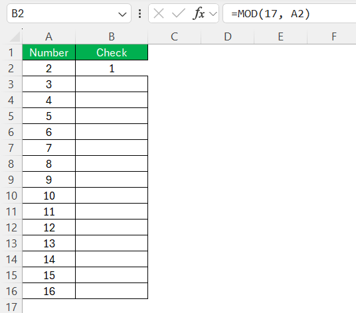Select column C header
The width and height of the screenshot is (356, 313).
pos(175,36)
